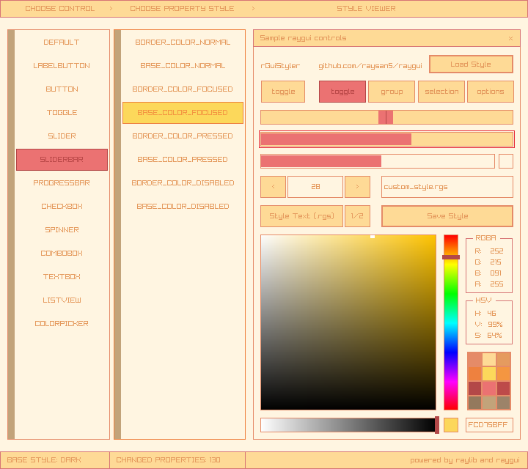Toggle the small checkbox beside progress bar
The height and width of the screenshot is (469, 528).
(506, 161)
